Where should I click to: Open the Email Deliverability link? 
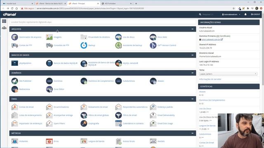[x=166, y=115]
